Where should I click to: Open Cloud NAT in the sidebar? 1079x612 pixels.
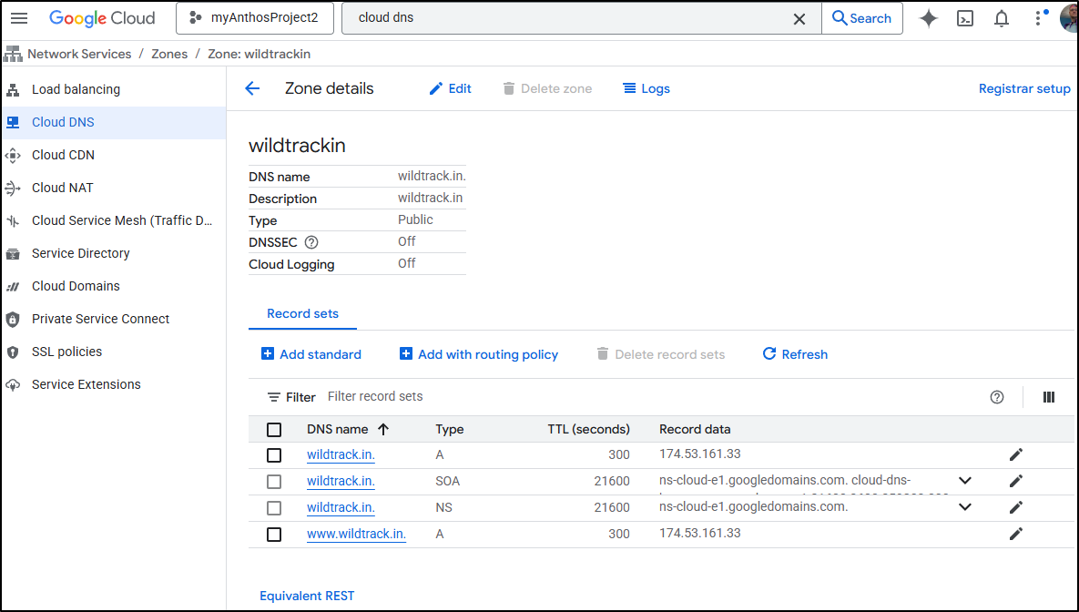pos(63,188)
